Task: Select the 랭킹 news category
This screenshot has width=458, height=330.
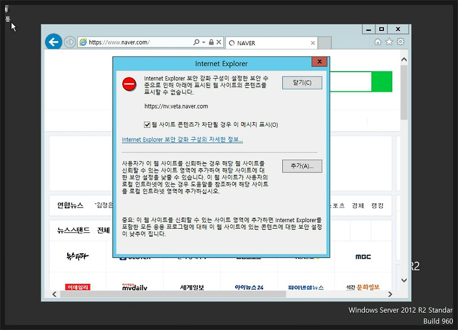Action: coord(377,206)
